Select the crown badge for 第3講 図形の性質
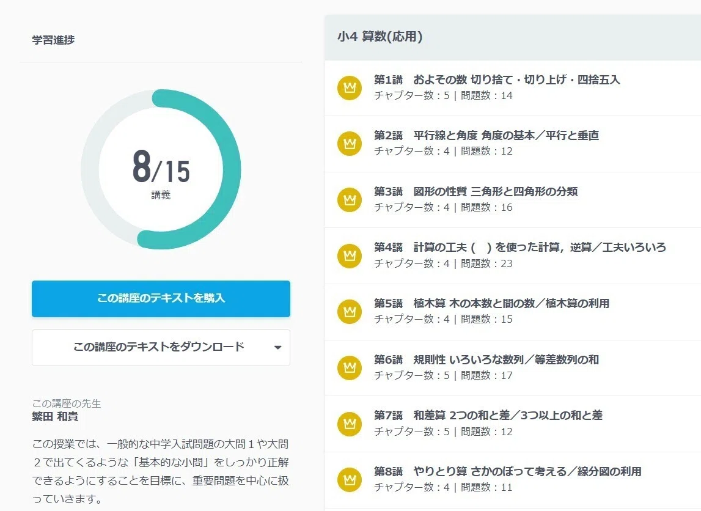 click(350, 200)
